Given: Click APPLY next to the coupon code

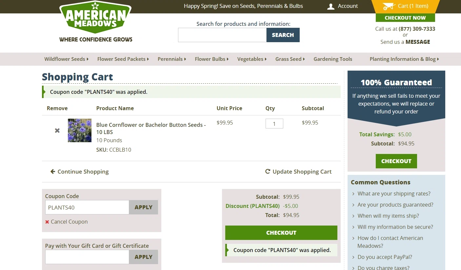Looking at the screenshot, I should pos(144,207).
